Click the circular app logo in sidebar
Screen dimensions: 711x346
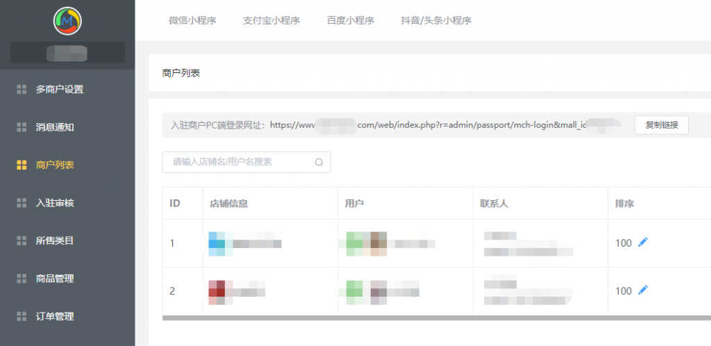point(67,21)
